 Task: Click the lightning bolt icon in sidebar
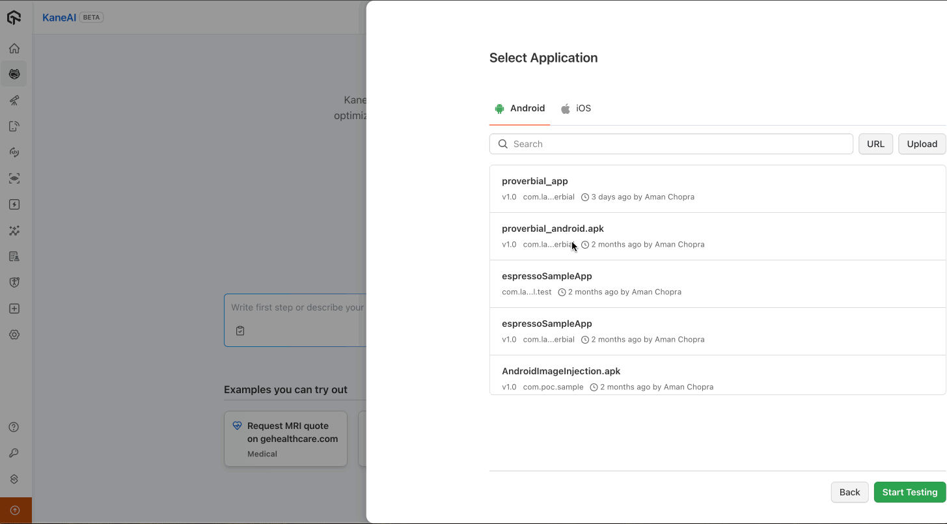[x=14, y=204]
